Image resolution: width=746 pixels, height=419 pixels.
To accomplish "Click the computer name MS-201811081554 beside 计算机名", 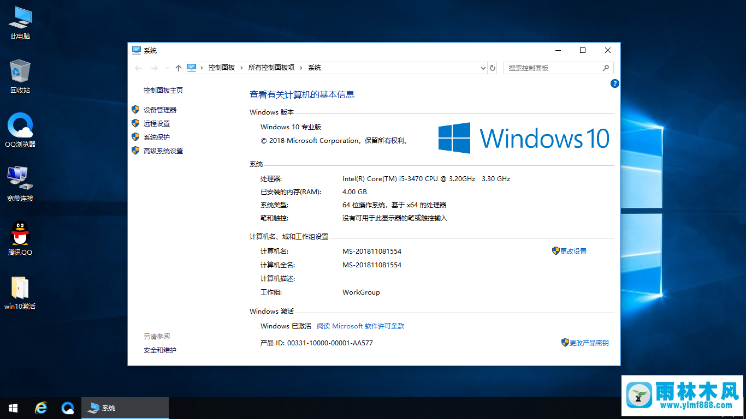I will pyautogui.click(x=372, y=252).
